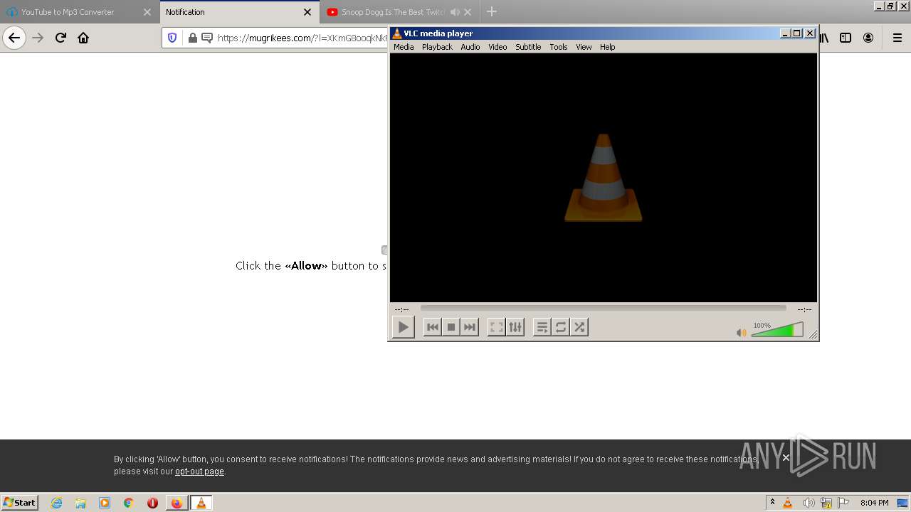Click the mugrikees.com address bar
The height and width of the screenshot is (512, 911).
pos(302,38)
